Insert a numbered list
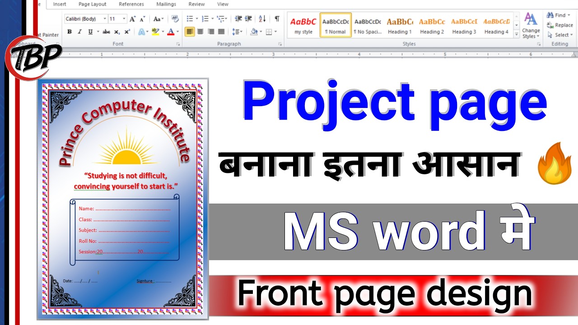The height and width of the screenshot is (325, 578). 205,19
